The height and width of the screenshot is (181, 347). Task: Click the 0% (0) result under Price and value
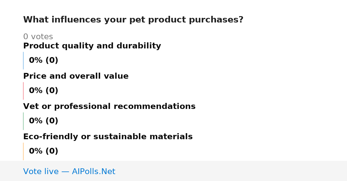coord(44,91)
